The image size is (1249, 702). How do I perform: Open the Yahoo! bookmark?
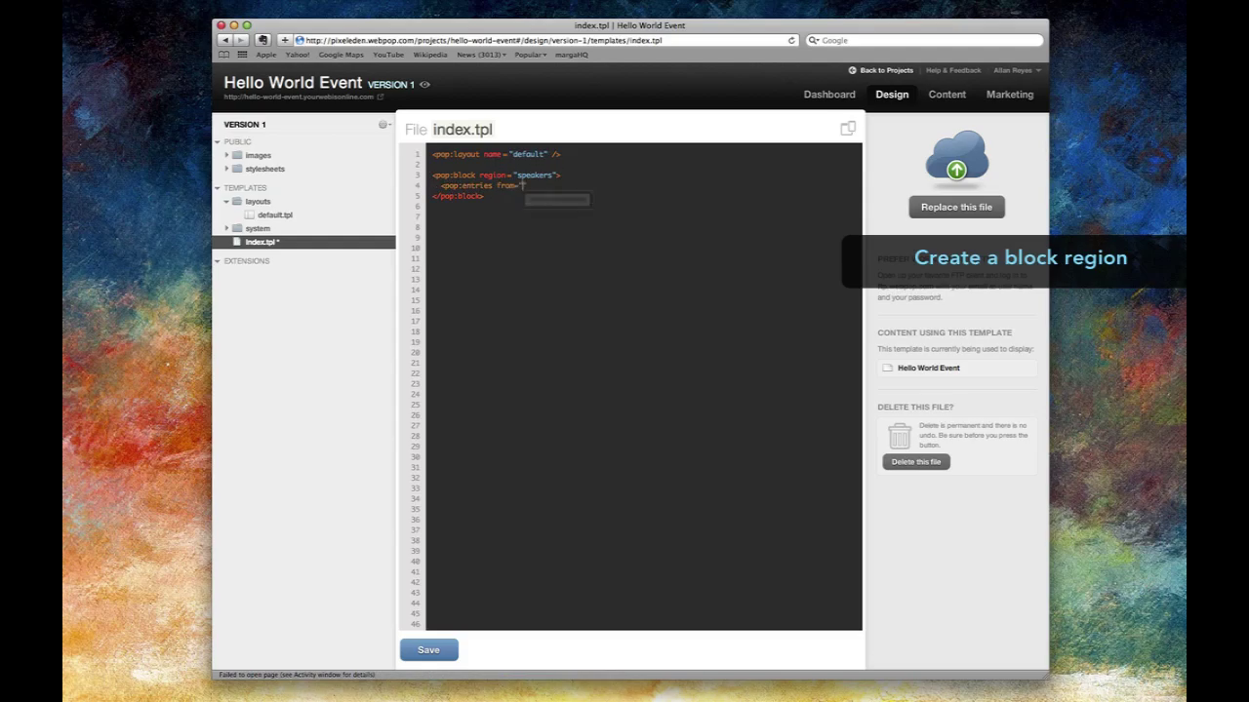[x=298, y=55]
